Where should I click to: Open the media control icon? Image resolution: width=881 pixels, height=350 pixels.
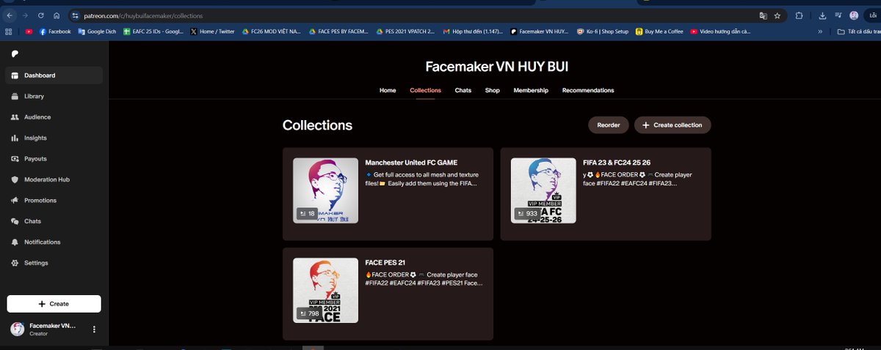point(838,15)
